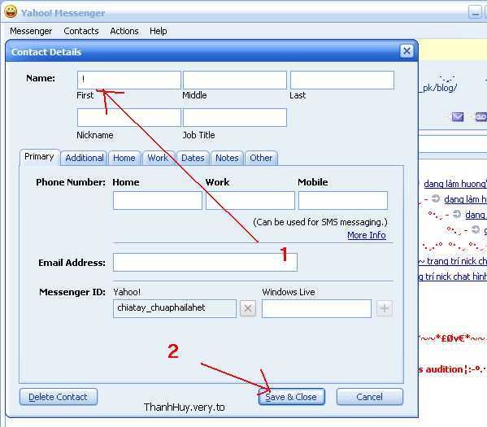Open the More Info link
Viewport: 487px width, 427px height.
367,235
